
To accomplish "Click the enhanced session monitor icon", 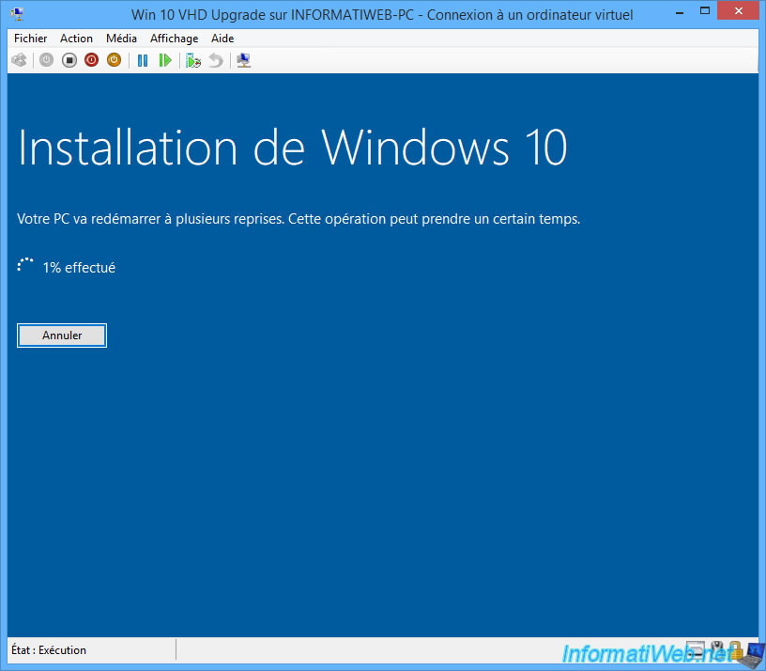I will pyautogui.click(x=243, y=60).
